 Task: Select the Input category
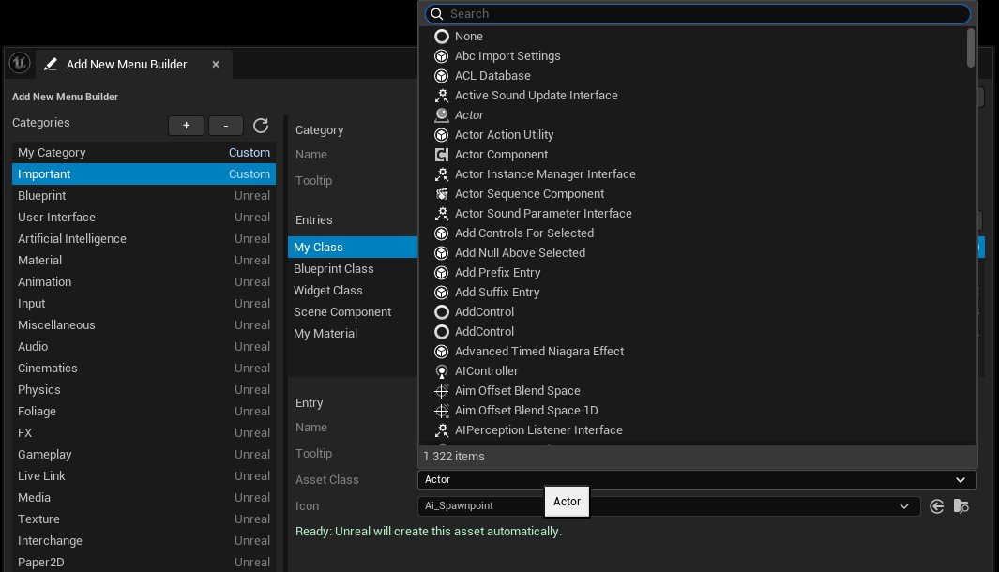pos(144,304)
